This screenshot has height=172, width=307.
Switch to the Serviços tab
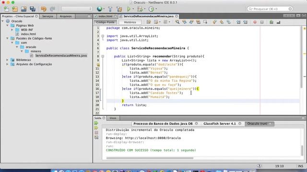pyautogui.click(x=47, y=16)
